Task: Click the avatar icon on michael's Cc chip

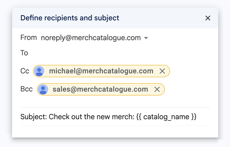Action: click(39, 71)
